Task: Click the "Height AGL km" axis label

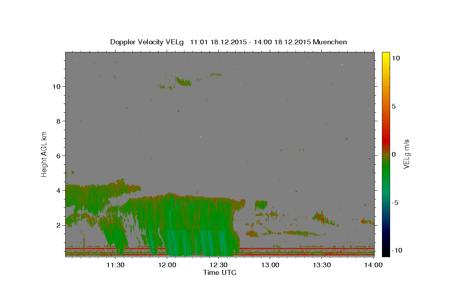Action: click(x=44, y=154)
